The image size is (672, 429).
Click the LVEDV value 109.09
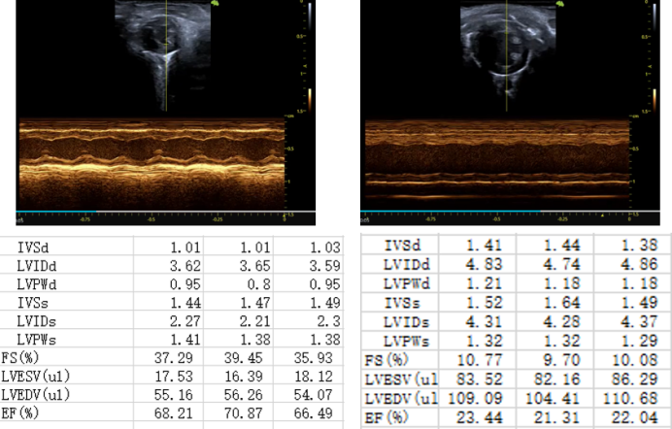click(x=472, y=399)
